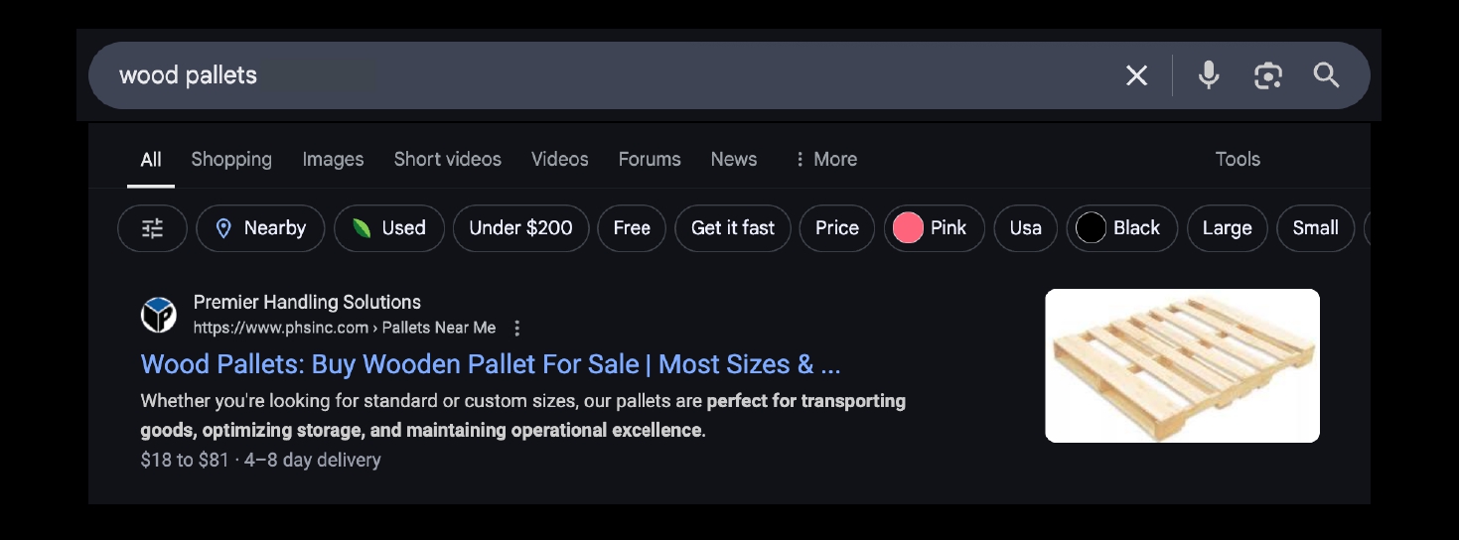Open the Wood Pallets: Buy Wooden Pallet link

pos(491,364)
